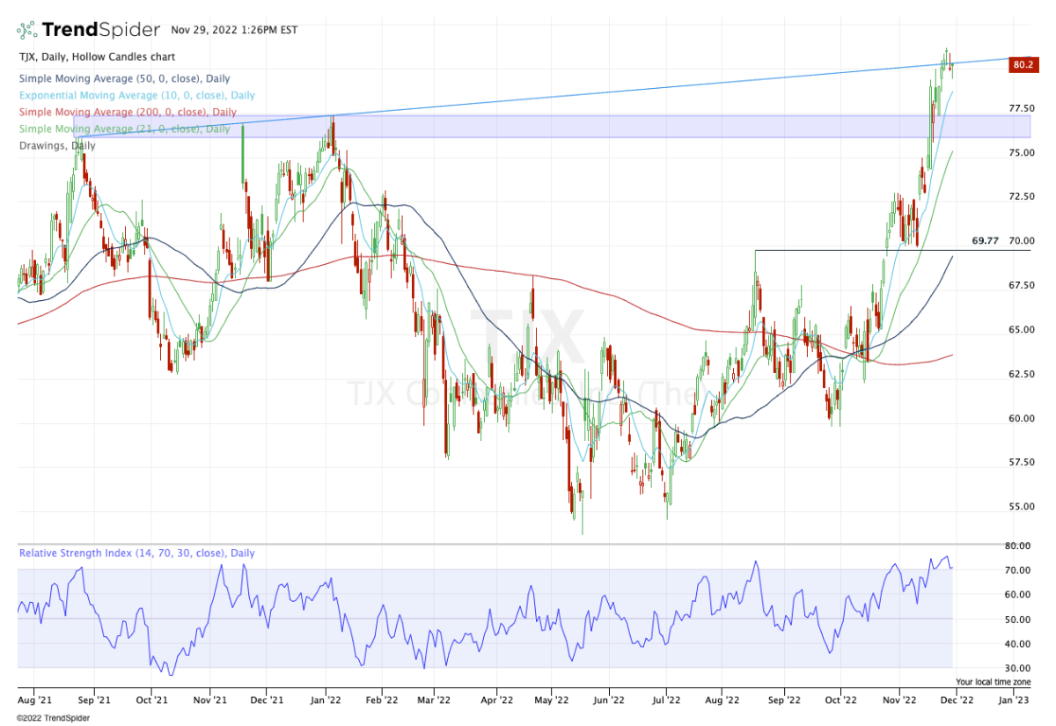Open the TJX, Daily, Hollow Candles chart title

tap(97, 56)
